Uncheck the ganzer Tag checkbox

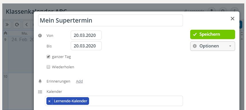[48, 57]
